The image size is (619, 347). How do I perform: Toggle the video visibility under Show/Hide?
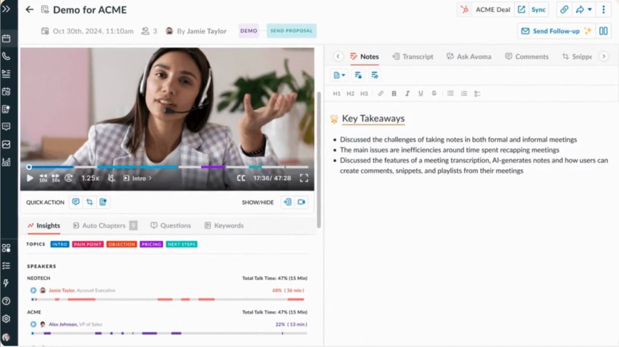[x=301, y=202]
